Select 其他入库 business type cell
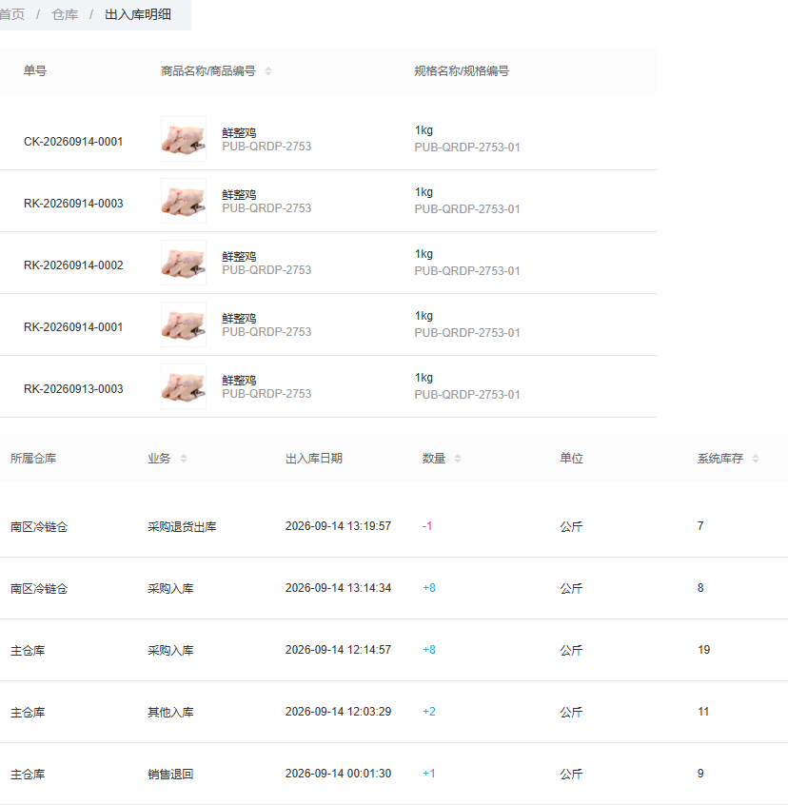Viewport: 788px width, 805px height. pos(170,713)
